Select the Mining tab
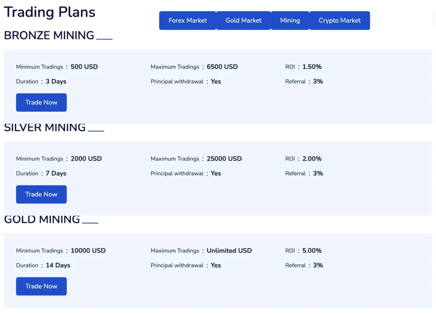This screenshot has height=314, width=436. 290,20
